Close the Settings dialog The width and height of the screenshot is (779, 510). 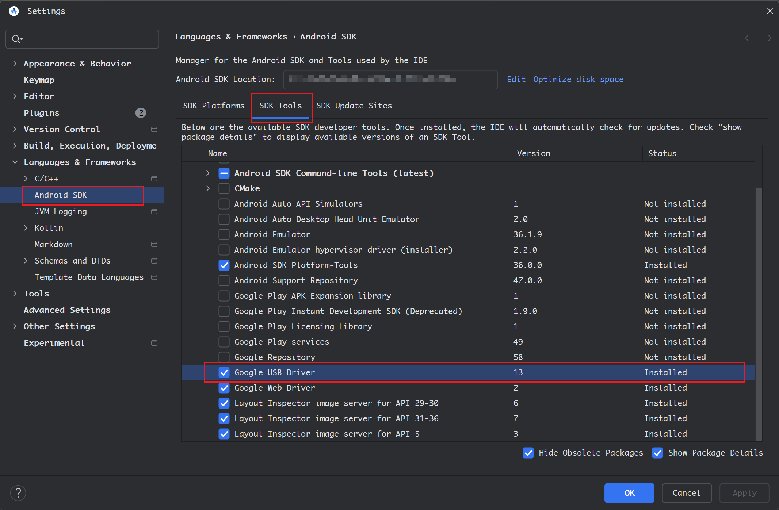point(770,11)
